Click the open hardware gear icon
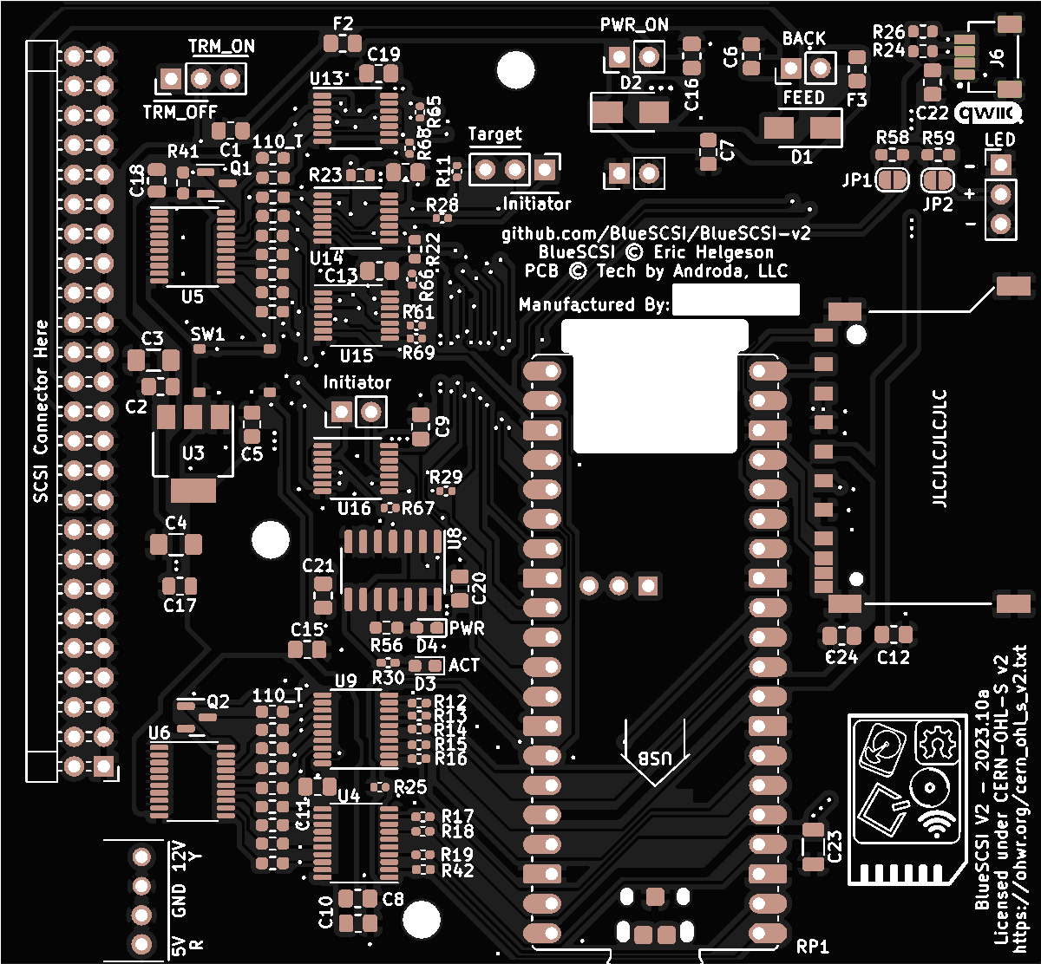1041x964 pixels. pos(939,742)
